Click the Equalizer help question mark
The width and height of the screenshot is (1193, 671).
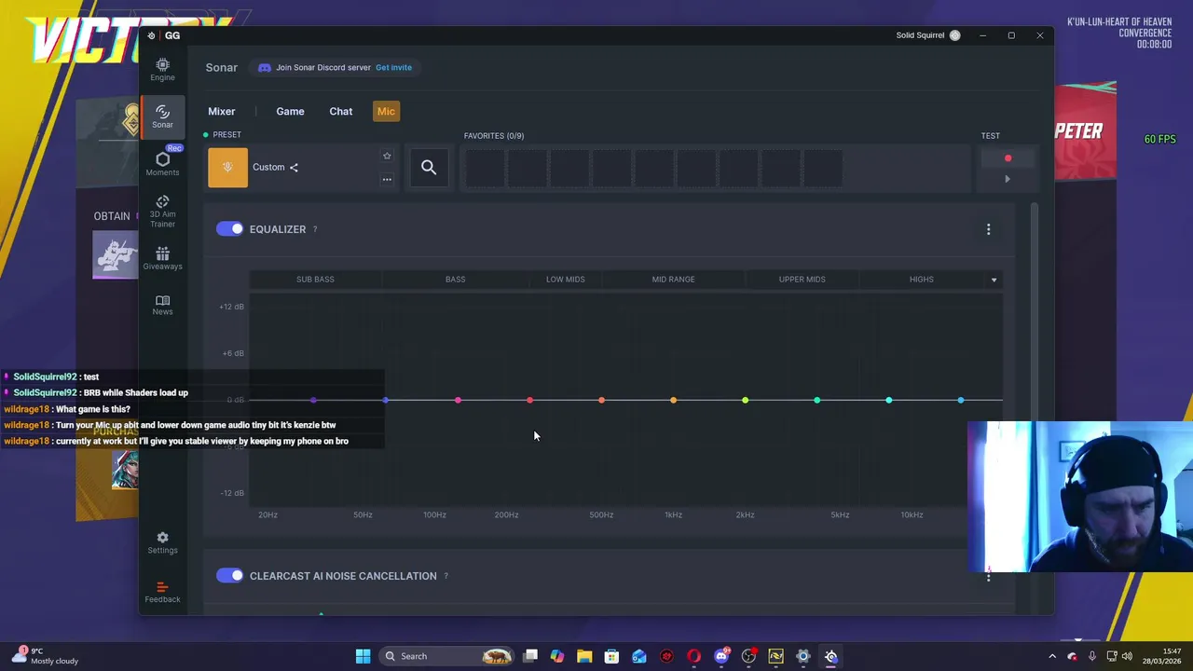point(315,229)
